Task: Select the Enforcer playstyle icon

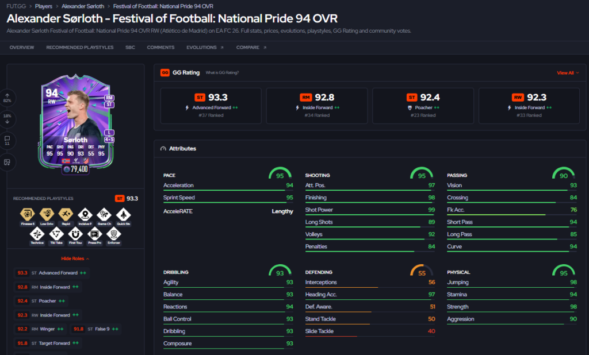Action: [x=114, y=234]
